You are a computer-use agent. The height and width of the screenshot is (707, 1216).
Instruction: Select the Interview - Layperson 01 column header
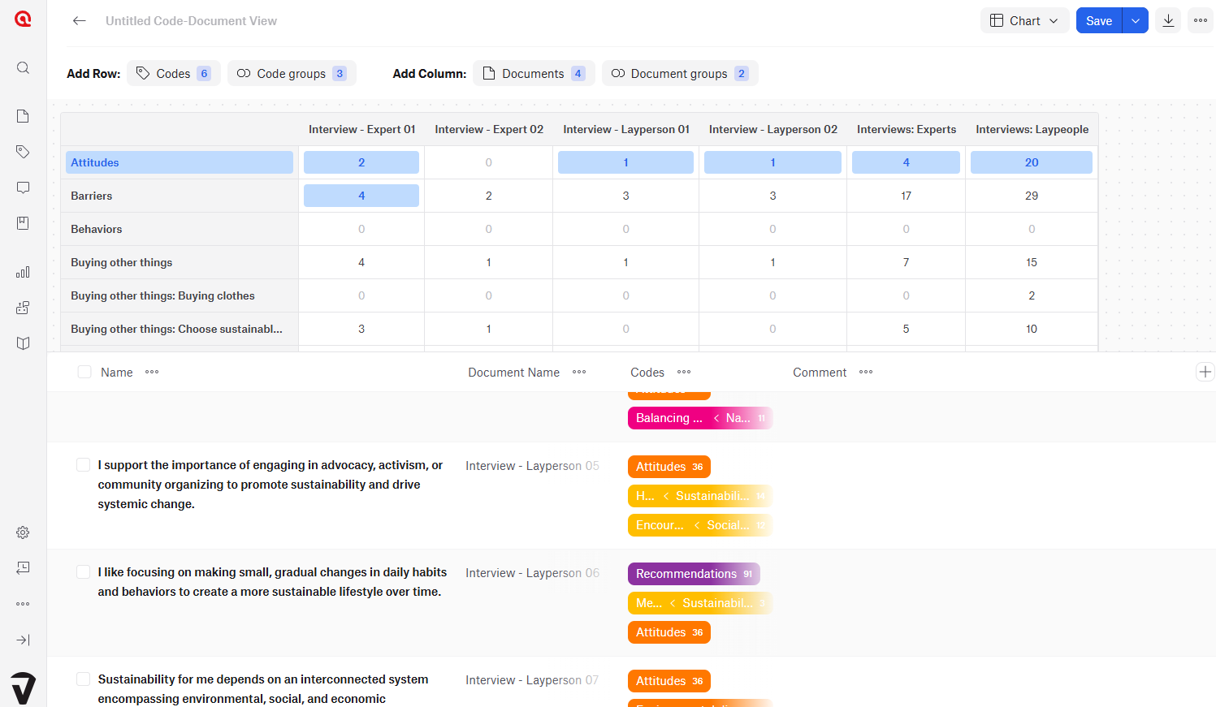point(626,129)
